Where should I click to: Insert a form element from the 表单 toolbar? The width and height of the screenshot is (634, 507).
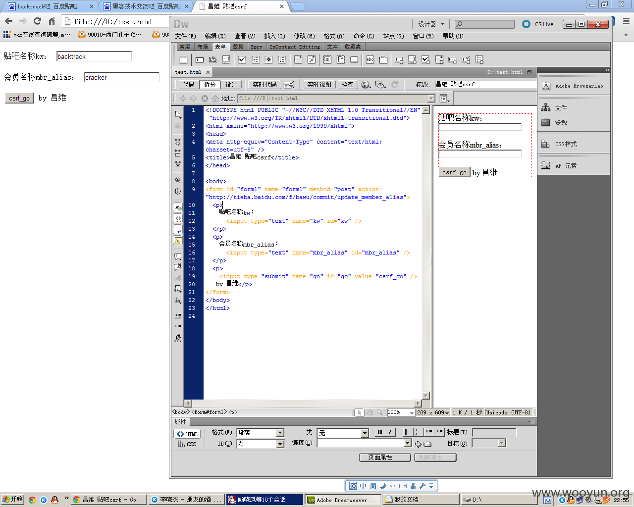(183, 59)
